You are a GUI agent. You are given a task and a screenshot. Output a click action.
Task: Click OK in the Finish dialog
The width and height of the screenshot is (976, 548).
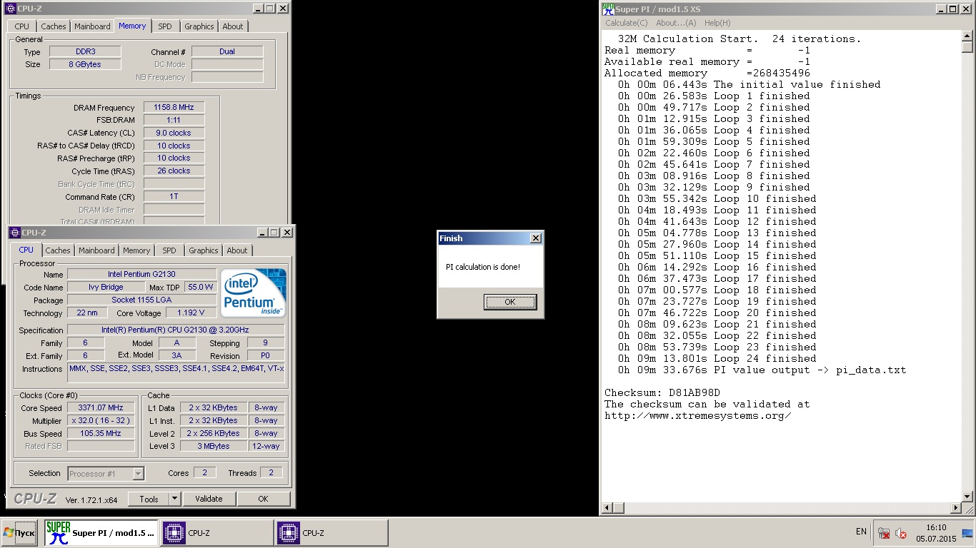coord(510,302)
